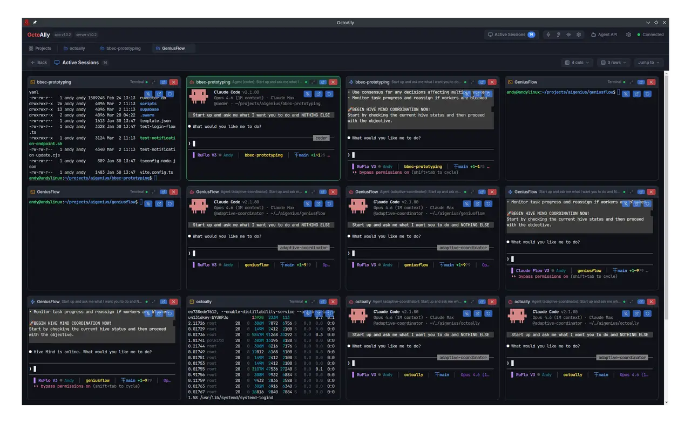Close the octoally Terminal session
This screenshot has width=691, height=431.
tap(333, 302)
